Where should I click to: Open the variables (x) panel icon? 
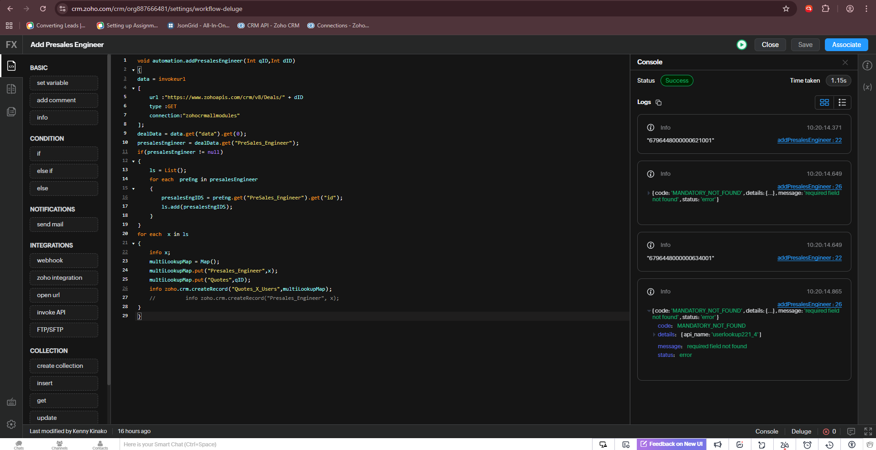click(867, 87)
